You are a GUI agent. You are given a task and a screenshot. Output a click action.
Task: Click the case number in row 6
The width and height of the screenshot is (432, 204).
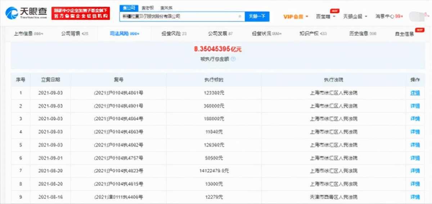click(x=118, y=158)
